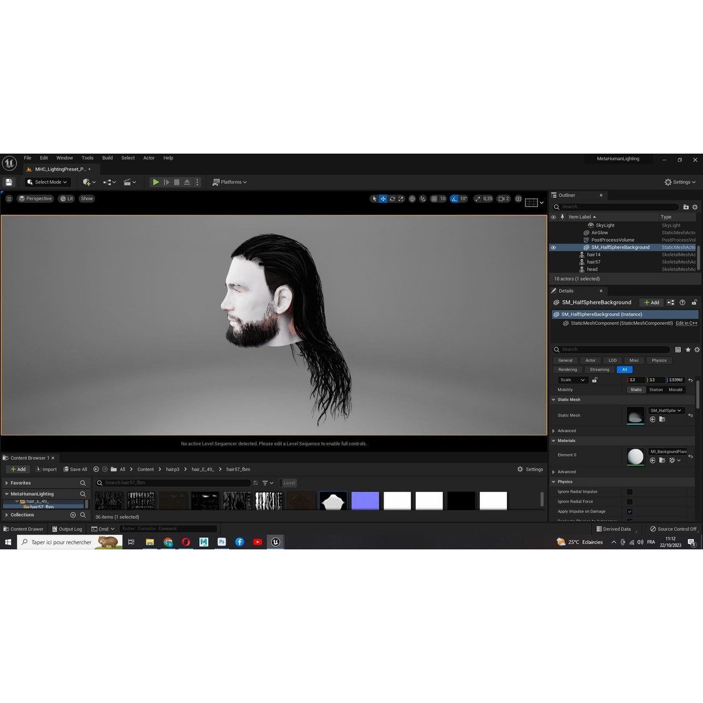Browse to Element 0 material in Content Browser
703x703 pixels.
[x=662, y=460]
